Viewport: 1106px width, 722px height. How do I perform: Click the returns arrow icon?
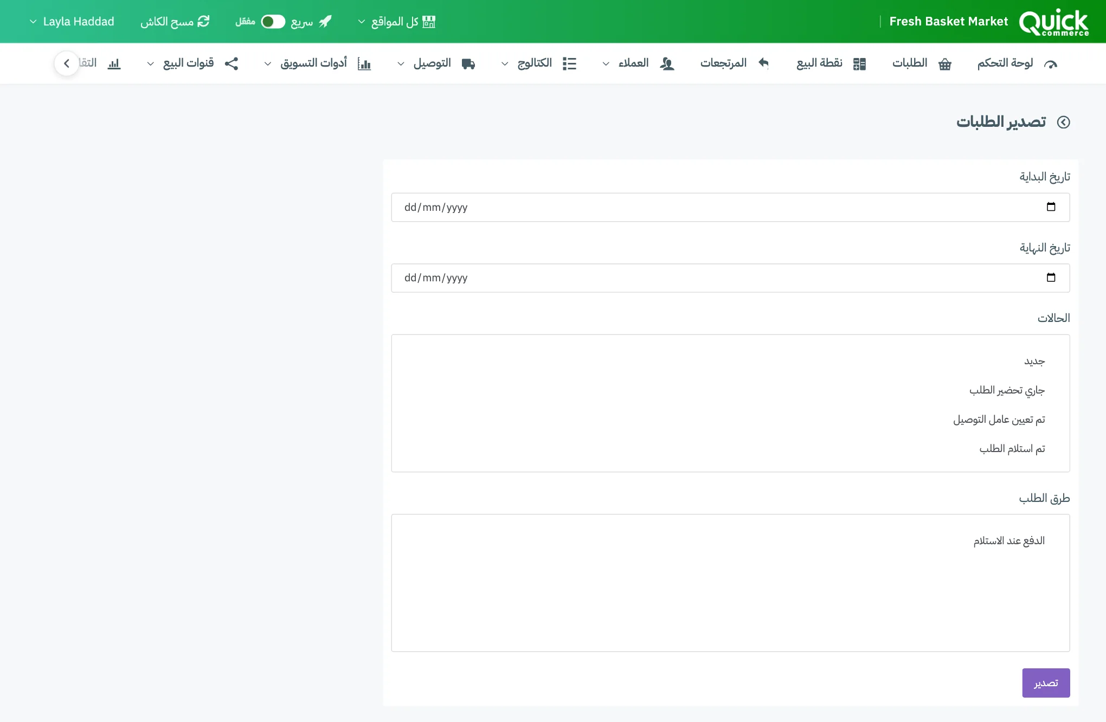[x=763, y=63]
